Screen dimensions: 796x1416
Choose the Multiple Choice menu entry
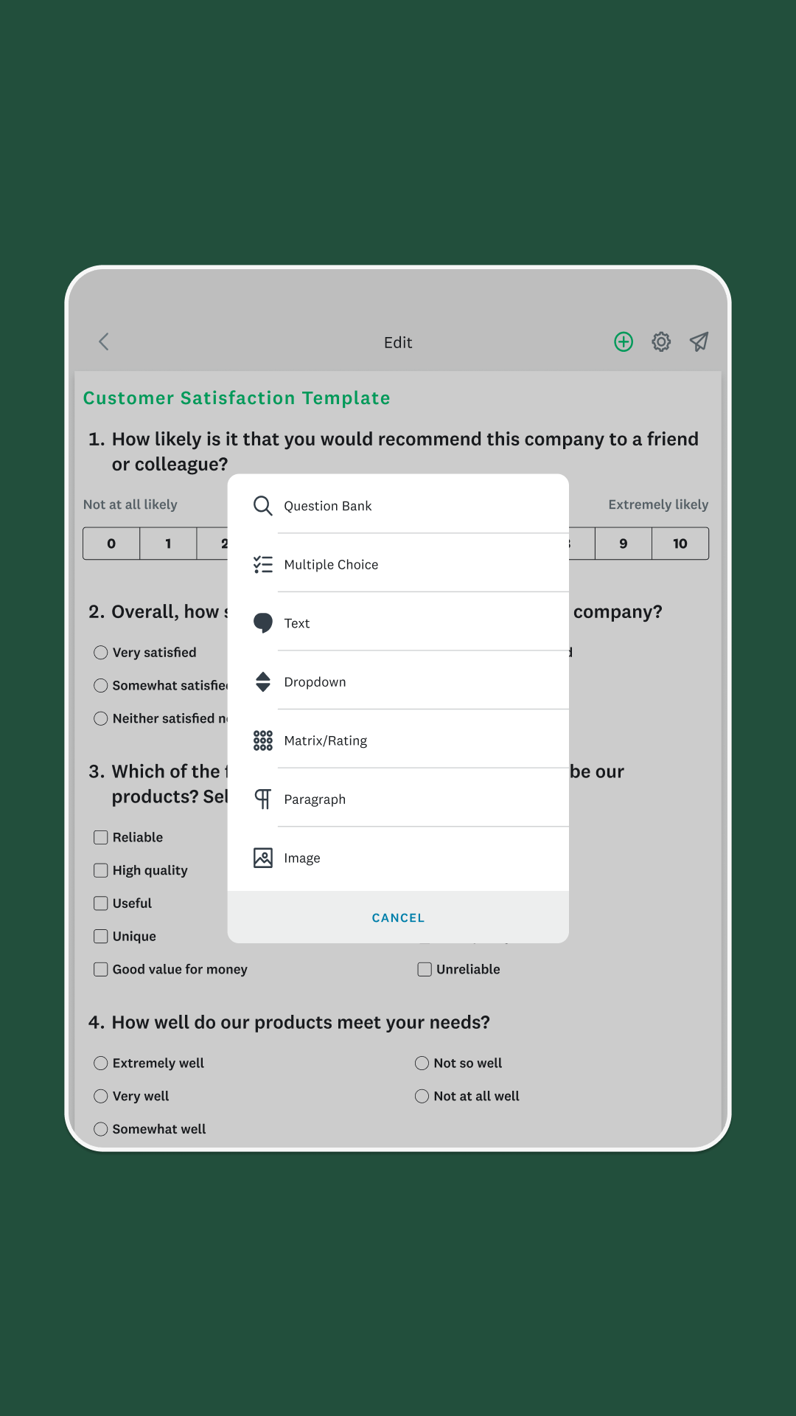click(x=398, y=564)
